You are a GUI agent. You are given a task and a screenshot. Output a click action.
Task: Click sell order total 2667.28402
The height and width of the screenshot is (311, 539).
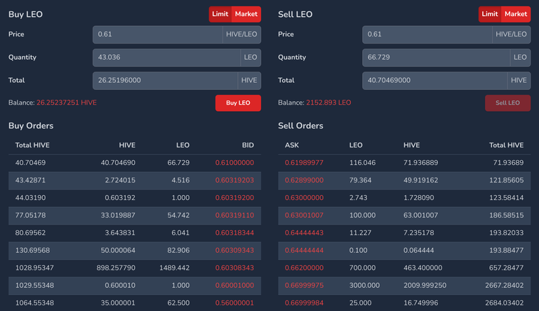[x=505, y=286]
